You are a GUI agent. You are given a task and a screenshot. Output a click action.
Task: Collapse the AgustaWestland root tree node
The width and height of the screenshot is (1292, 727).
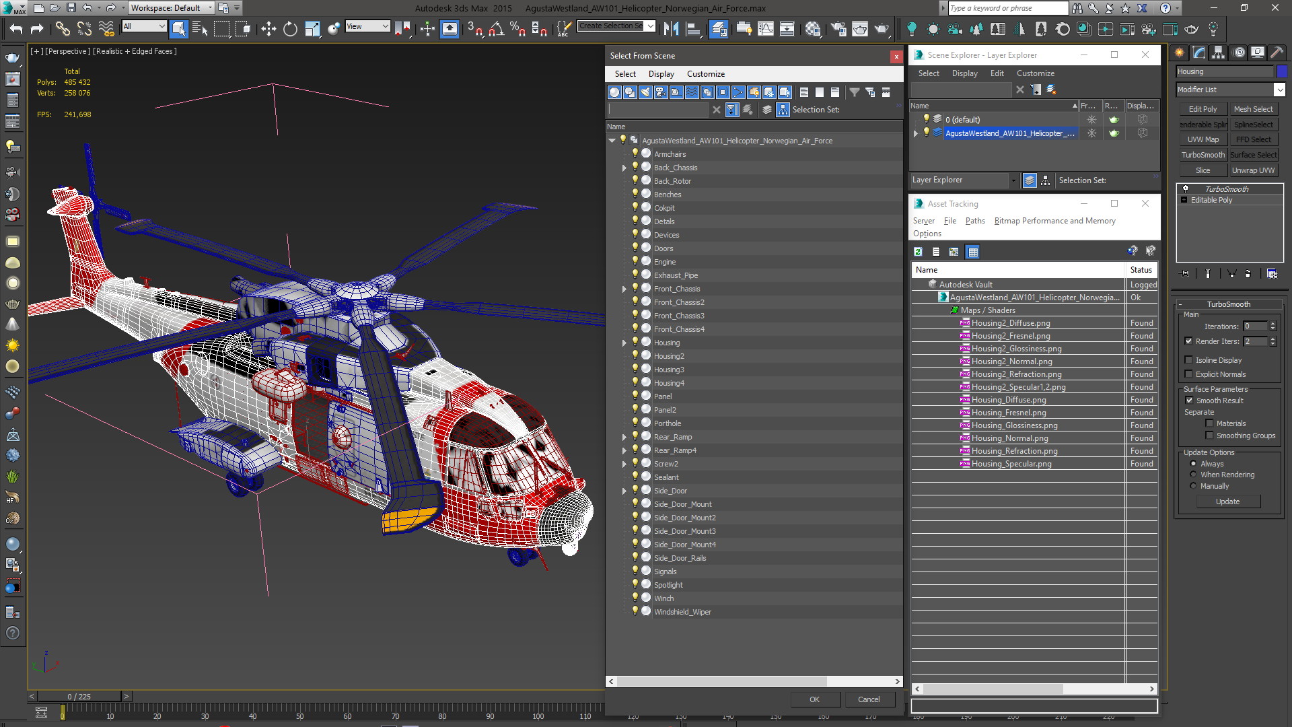[x=612, y=141]
